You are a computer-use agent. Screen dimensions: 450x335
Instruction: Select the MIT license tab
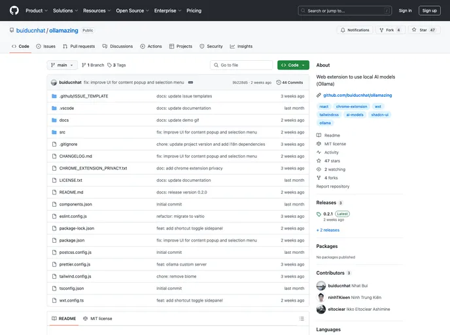tap(97, 319)
